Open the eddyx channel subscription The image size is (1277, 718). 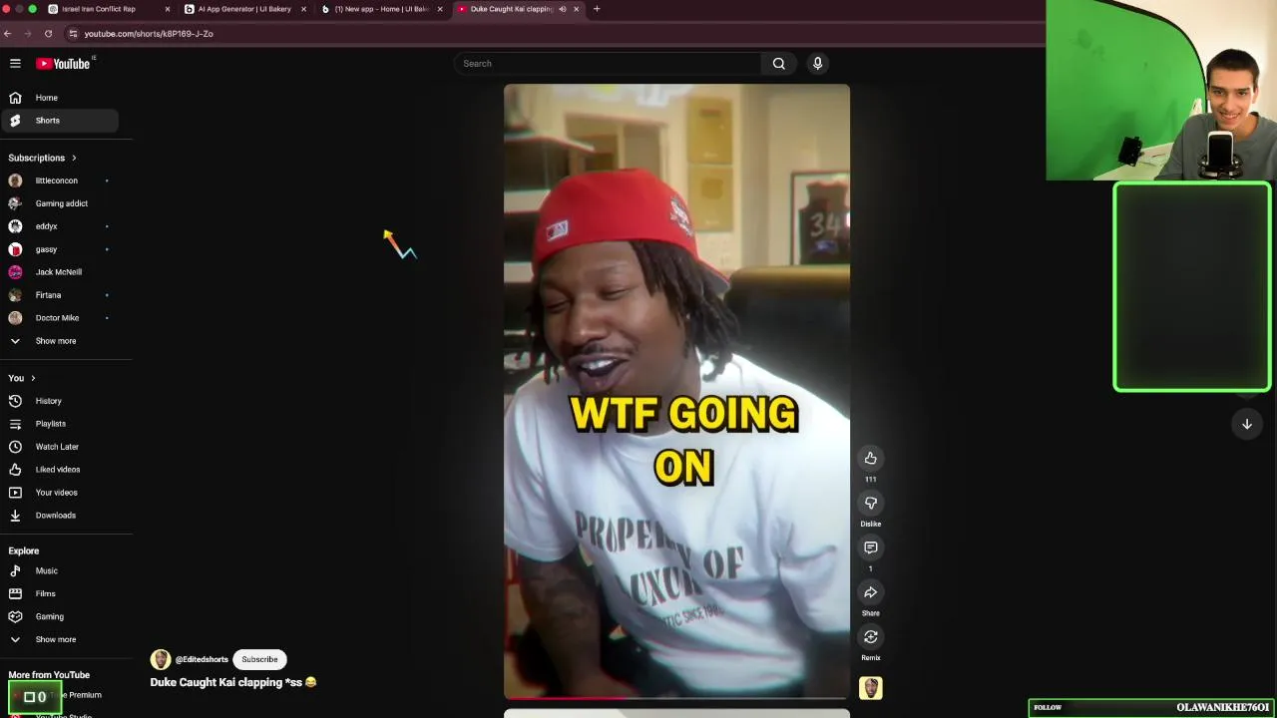click(60, 226)
